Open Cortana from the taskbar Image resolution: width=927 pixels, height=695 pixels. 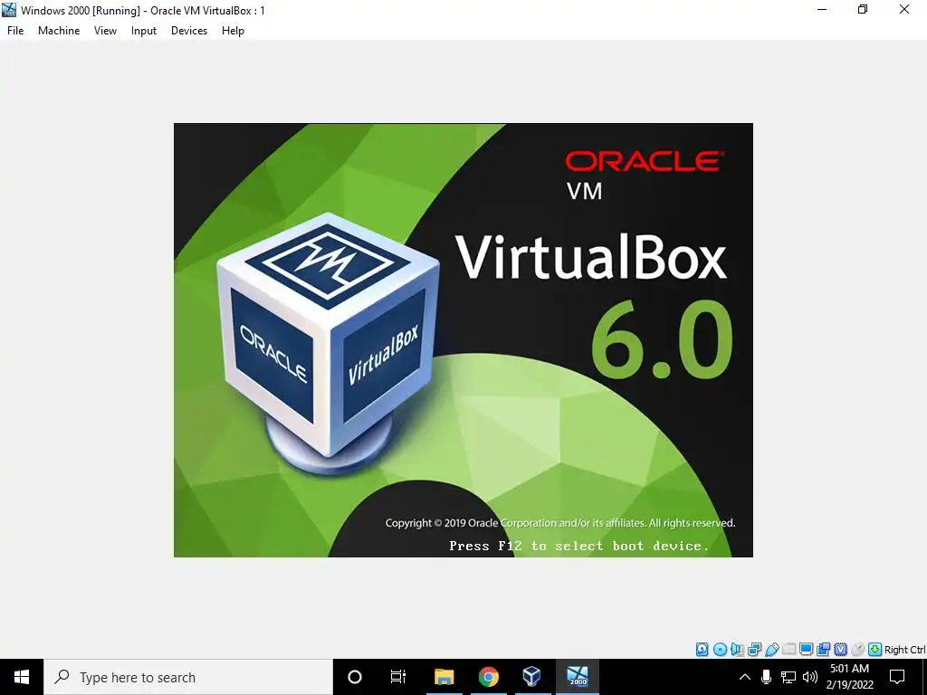click(355, 677)
